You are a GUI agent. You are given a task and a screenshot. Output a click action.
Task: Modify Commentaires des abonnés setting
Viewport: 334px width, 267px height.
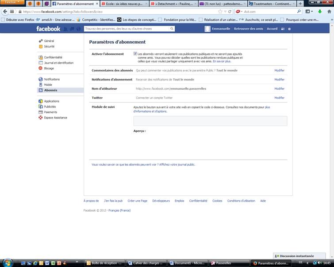click(279, 70)
